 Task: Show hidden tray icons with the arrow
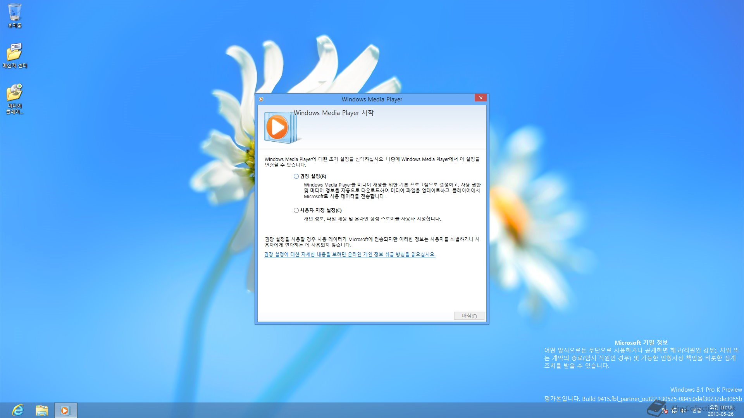pyautogui.click(x=655, y=411)
